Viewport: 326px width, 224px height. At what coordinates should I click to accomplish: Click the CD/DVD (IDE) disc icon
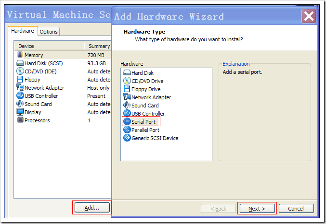[20, 71]
